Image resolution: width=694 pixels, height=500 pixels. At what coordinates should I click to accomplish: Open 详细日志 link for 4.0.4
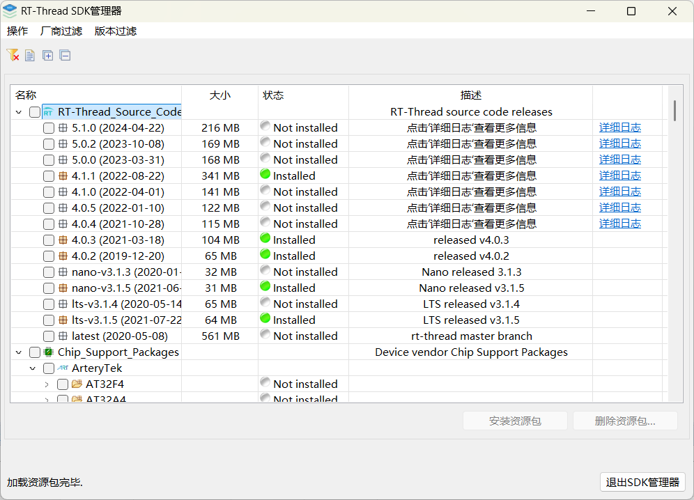(x=619, y=224)
